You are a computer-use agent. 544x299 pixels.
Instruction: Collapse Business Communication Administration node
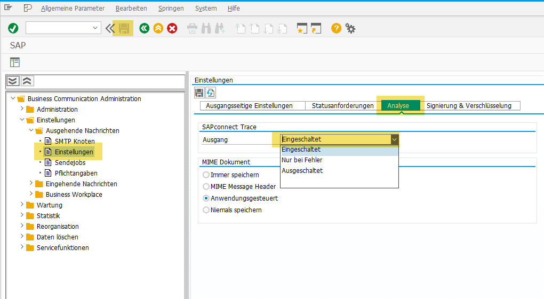13,98
